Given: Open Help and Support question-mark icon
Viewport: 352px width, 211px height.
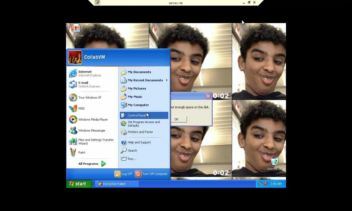Looking at the screenshot, I should coord(123,142).
